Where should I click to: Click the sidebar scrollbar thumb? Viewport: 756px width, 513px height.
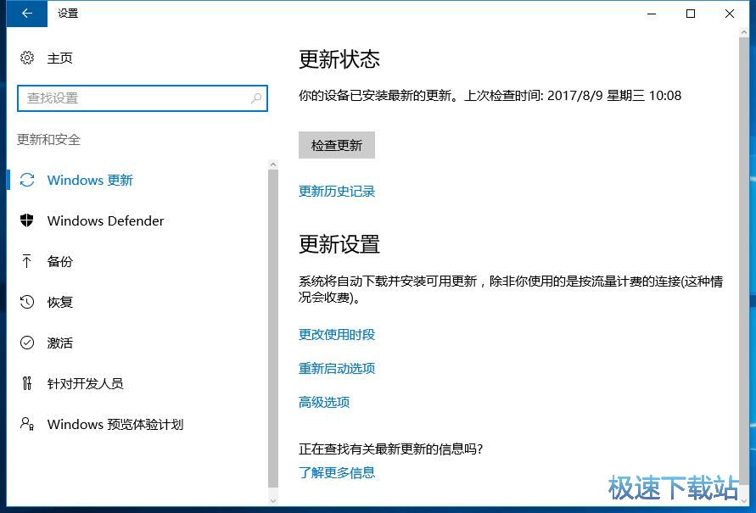[x=273, y=328]
